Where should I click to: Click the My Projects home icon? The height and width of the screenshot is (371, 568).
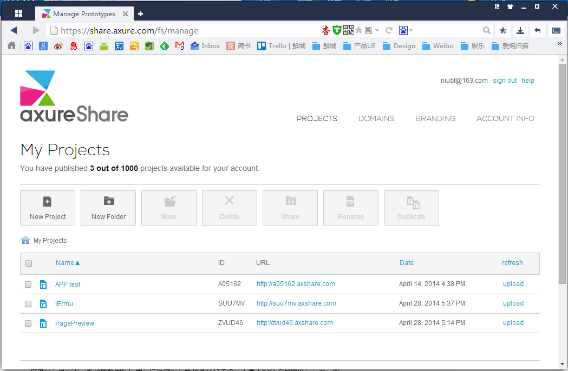(25, 240)
